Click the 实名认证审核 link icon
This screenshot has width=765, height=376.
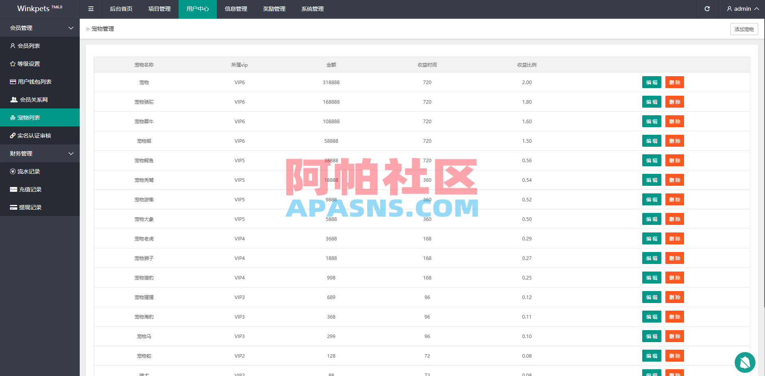point(13,135)
